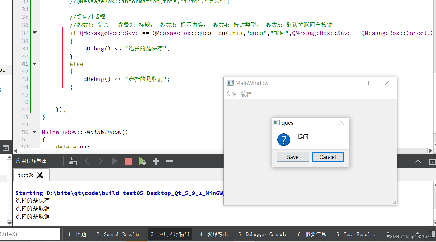This screenshot has height=242, width=436.
Task: Close the test05 output tab
Action: coord(40,175)
